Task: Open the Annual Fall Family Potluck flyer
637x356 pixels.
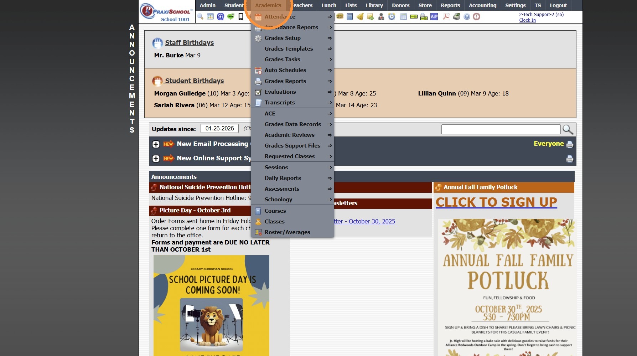Action: tap(507, 287)
